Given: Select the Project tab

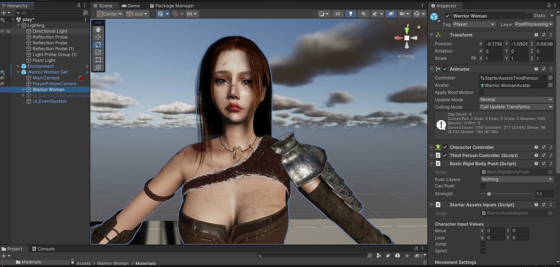Looking at the screenshot, I should point(12,249).
